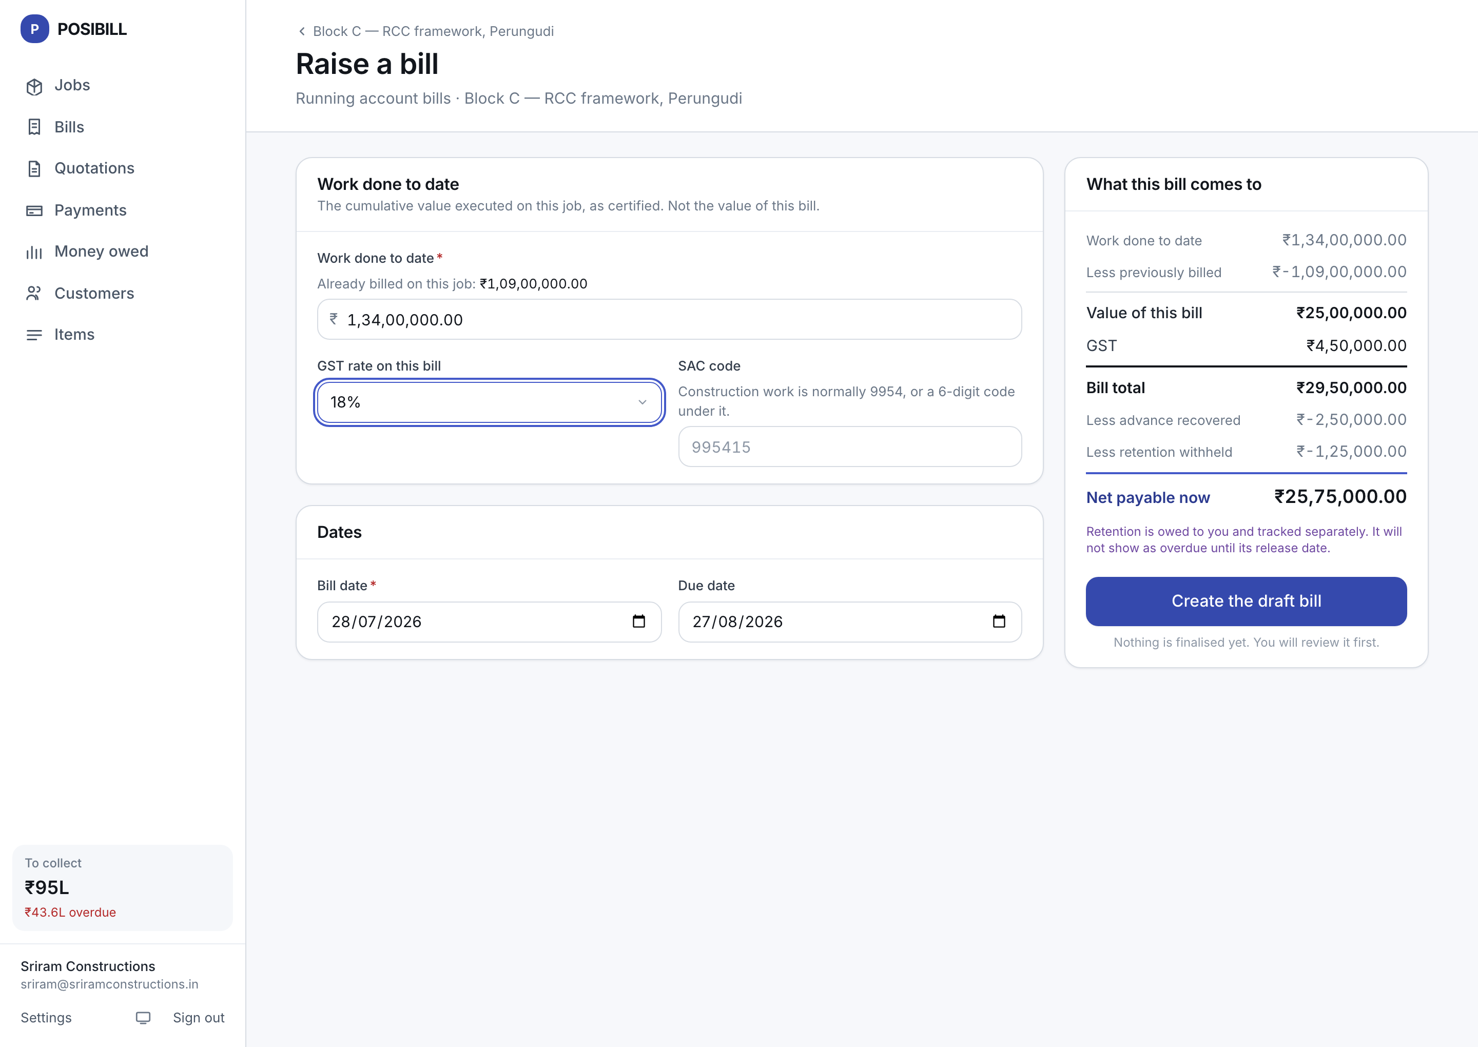
Task: Click the Already billed ₹1,09,00,000.00 amount
Action: 534,284
